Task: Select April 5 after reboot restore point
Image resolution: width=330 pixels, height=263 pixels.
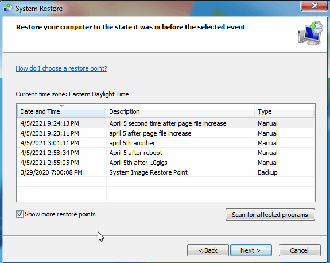Action: pyautogui.click(x=166, y=153)
